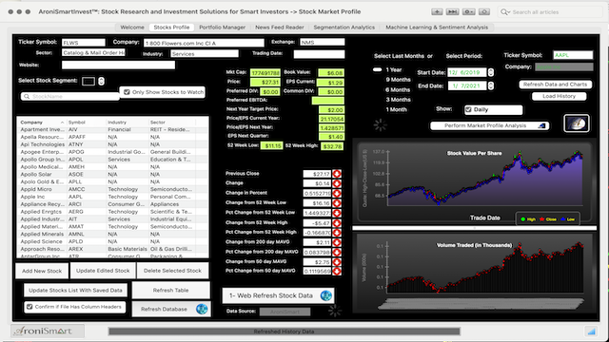This screenshot has width=609, height=342.
Task: Toggle Confirm if File Has Column Headers
Action: pyautogui.click(x=29, y=307)
